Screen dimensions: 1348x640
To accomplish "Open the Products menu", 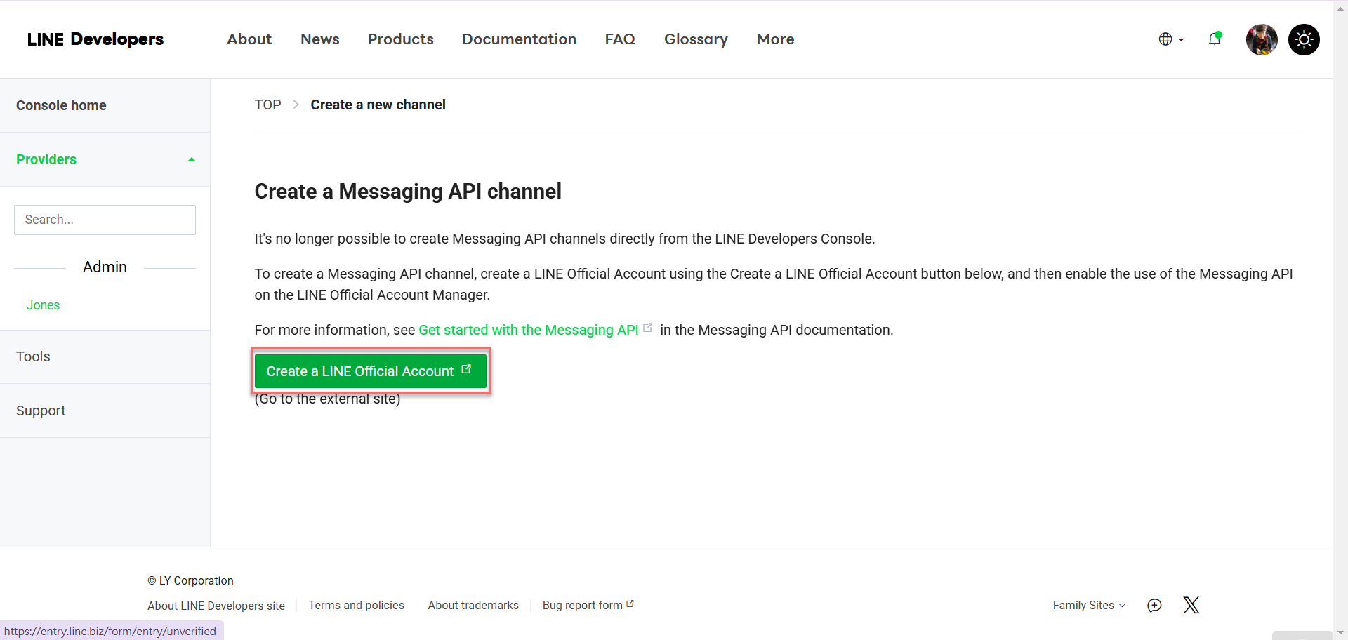I will 401,39.
